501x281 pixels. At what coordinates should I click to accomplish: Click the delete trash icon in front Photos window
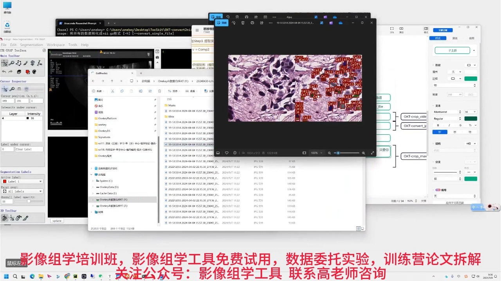click(x=243, y=23)
